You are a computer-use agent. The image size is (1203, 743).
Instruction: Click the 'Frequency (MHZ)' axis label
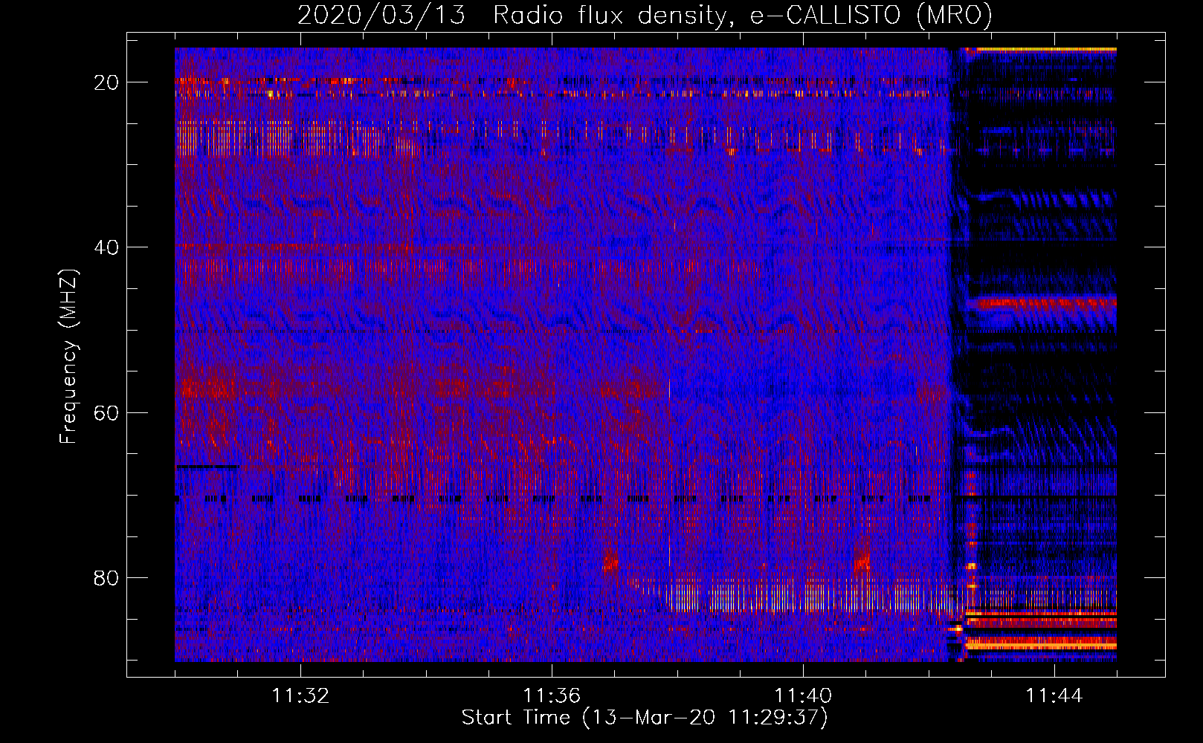pos(68,357)
